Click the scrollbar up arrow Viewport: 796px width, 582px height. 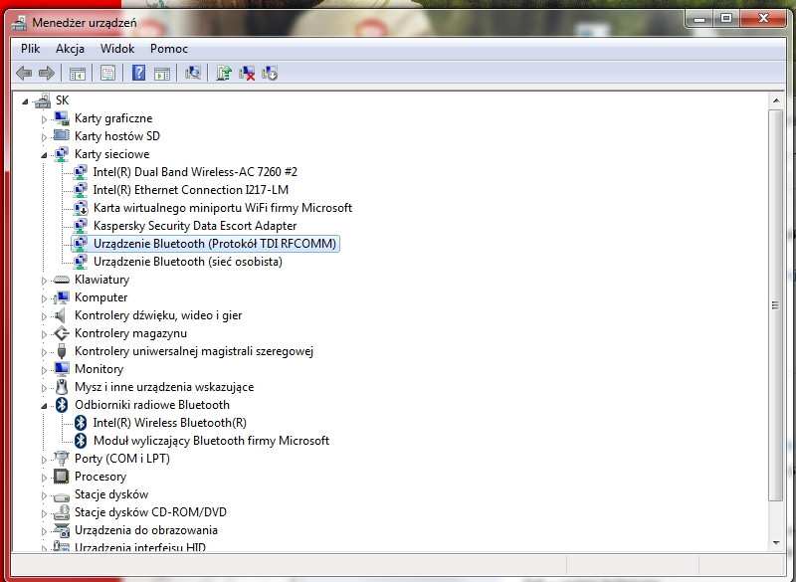776,100
